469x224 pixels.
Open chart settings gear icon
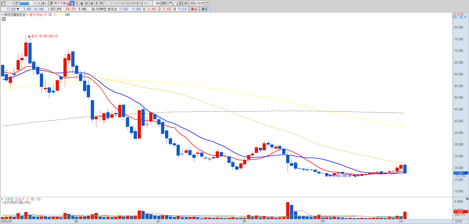point(186,3)
